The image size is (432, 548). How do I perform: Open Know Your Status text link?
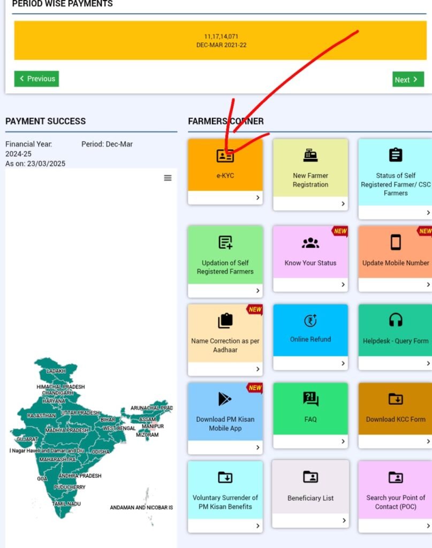310,263
